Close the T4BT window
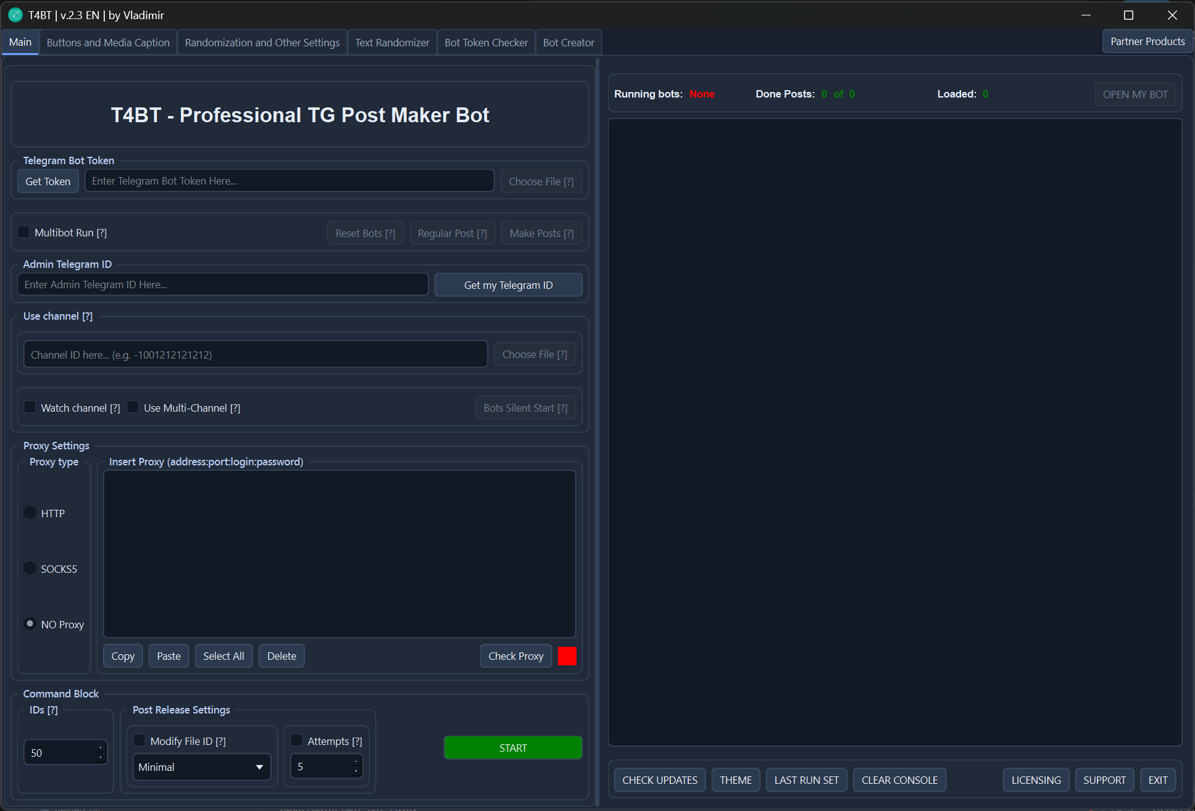The width and height of the screenshot is (1195, 811). (x=1172, y=15)
